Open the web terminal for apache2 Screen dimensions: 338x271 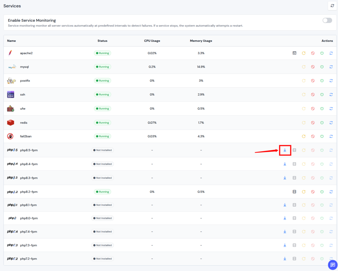click(294, 53)
